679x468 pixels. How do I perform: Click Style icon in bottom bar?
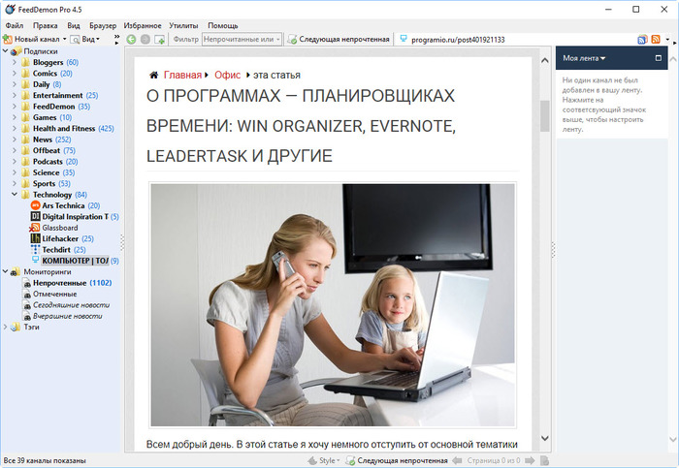coord(312,460)
